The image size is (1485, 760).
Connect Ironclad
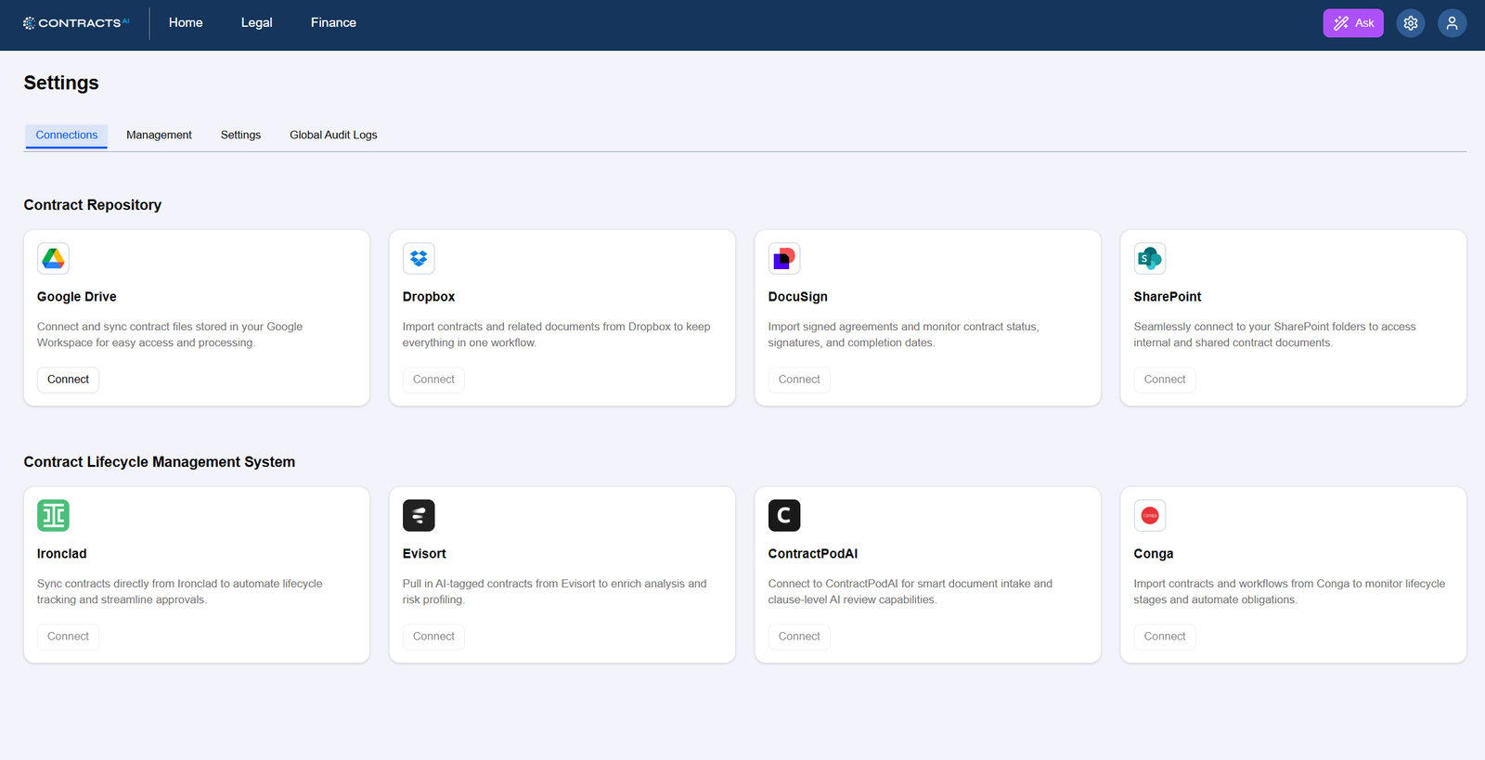(x=69, y=637)
